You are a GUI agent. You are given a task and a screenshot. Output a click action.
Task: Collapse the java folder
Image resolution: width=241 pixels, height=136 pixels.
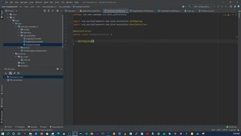(x=14, y=23)
